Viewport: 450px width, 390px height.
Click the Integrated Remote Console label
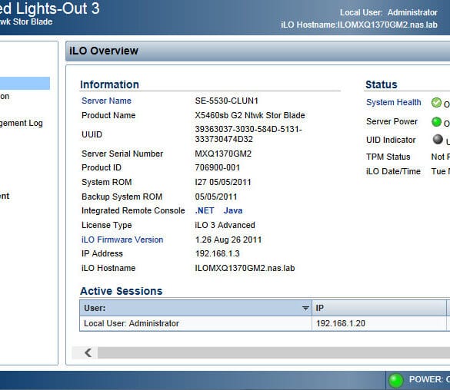tap(133, 210)
